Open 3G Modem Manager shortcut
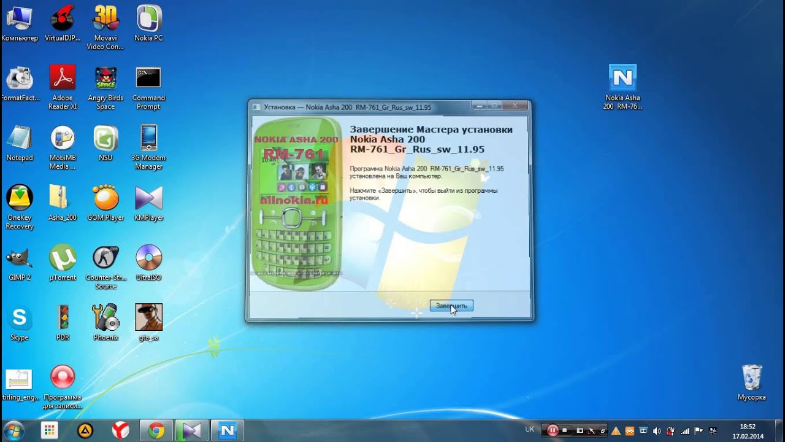Viewport: 785px width, 442px height. click(148, 147)
